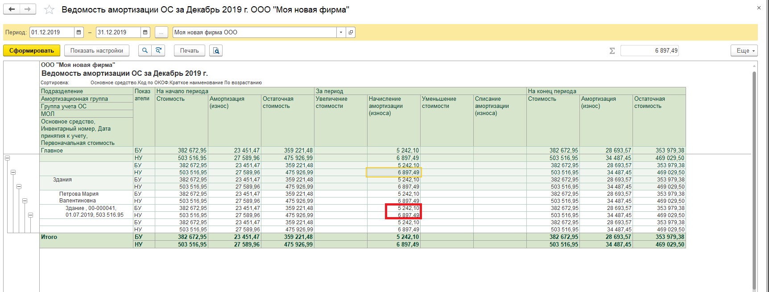The width and height of the screenshot is (769, 292).
Task: Open the organization form icon
Action: tap(351, 33)
